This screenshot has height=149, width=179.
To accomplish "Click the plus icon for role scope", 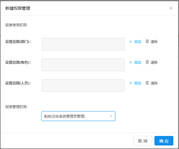I will (131, 63).
